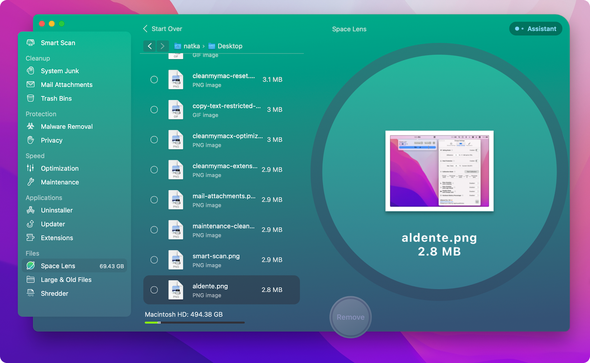Go forward with the right arrow button
Viewport: 590px width, 363px height.
click(163, 46)
